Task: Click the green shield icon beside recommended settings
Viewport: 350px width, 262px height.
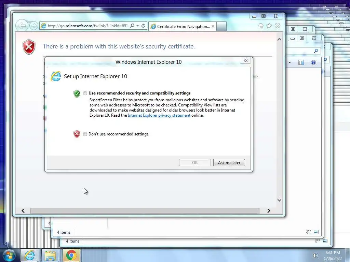Action: point(77,93)
